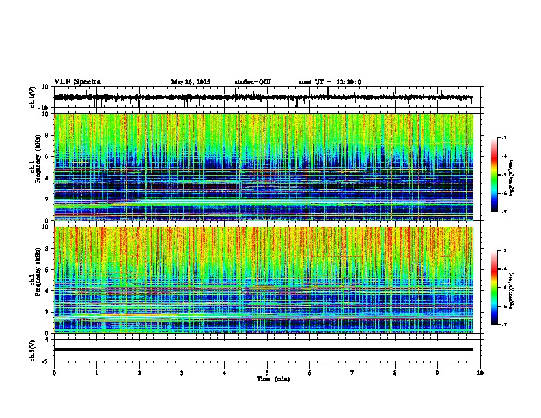This screenshot has width=541, height=418.
Task: Click the time axis tick label '5'
Action: click(267, 373)
